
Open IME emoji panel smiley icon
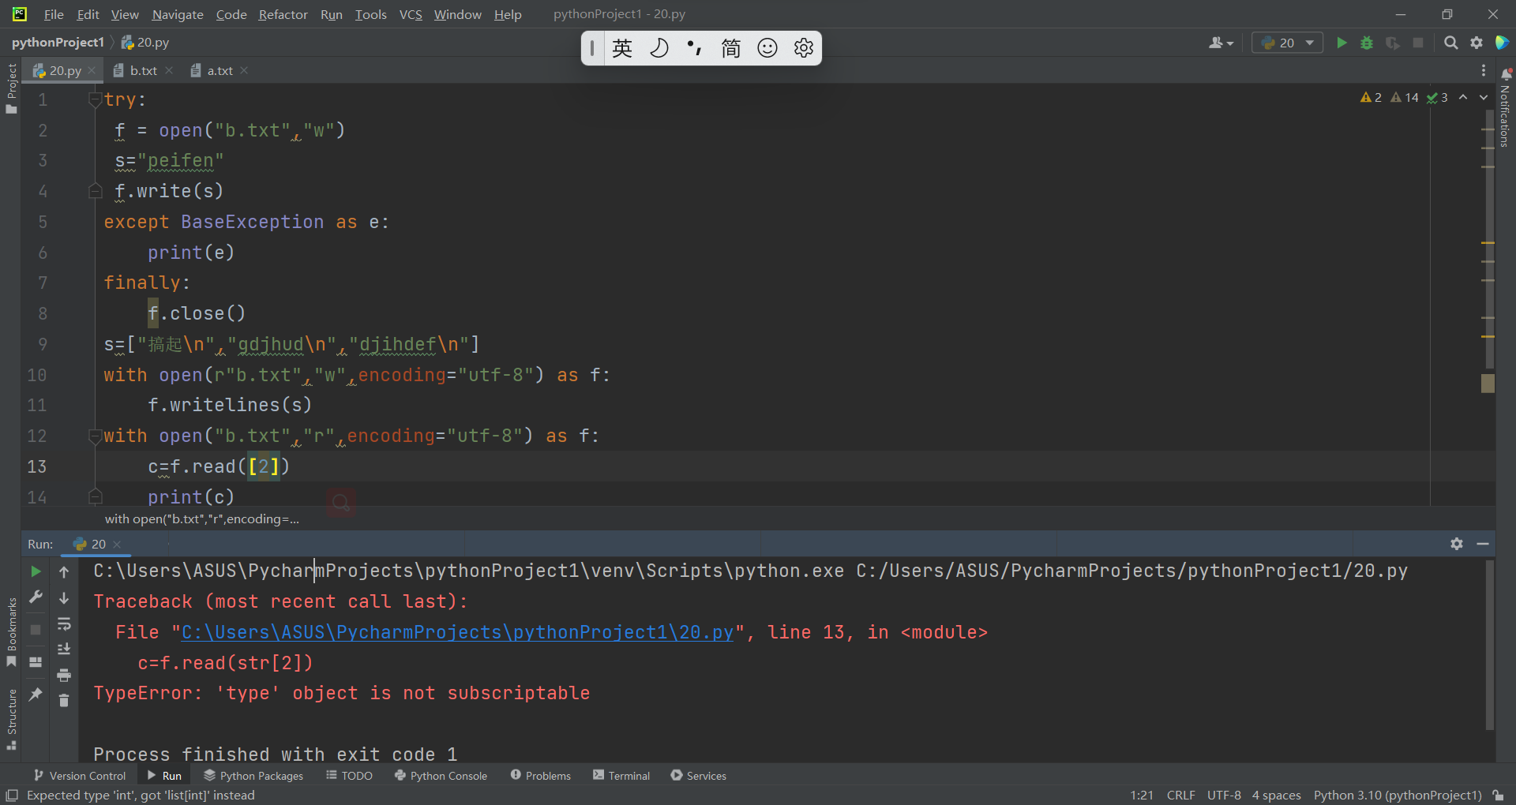tap(767, 48)
